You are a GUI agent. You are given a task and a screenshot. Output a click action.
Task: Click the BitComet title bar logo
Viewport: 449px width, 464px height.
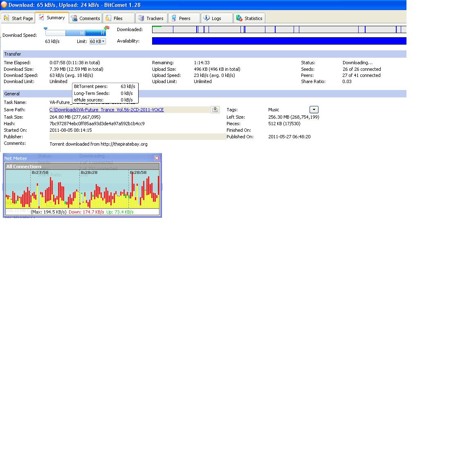(4, 5)
